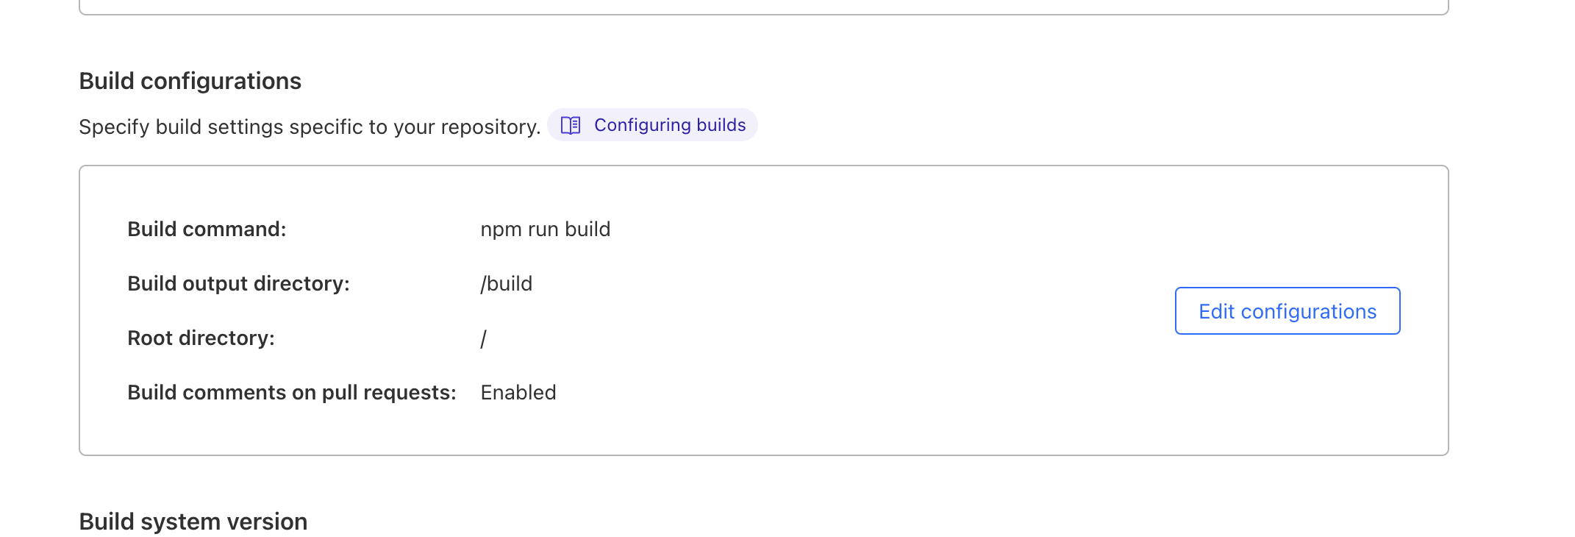
Task: Click the Enabled status for build comments
Action: coord(518,393)
